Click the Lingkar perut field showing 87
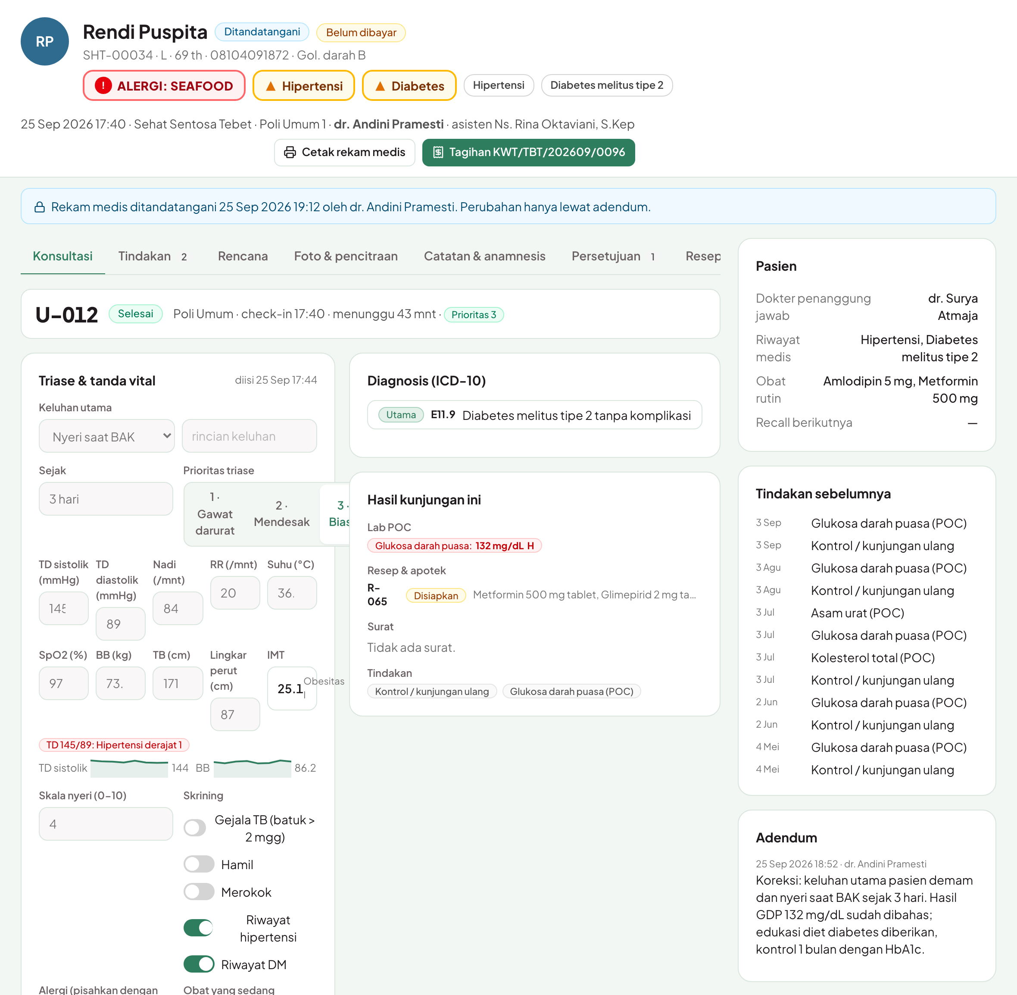The width and height of the screenshot is (1017, 995). tap(235, 714)
